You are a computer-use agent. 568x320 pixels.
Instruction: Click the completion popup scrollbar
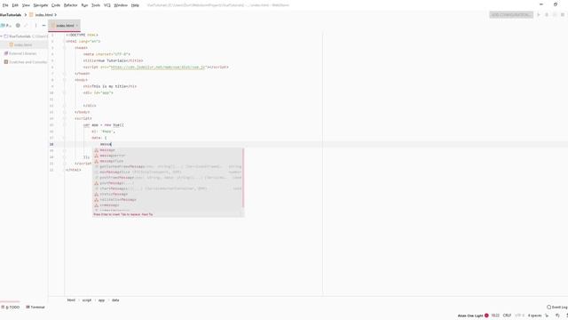click(x=243, y=178)
